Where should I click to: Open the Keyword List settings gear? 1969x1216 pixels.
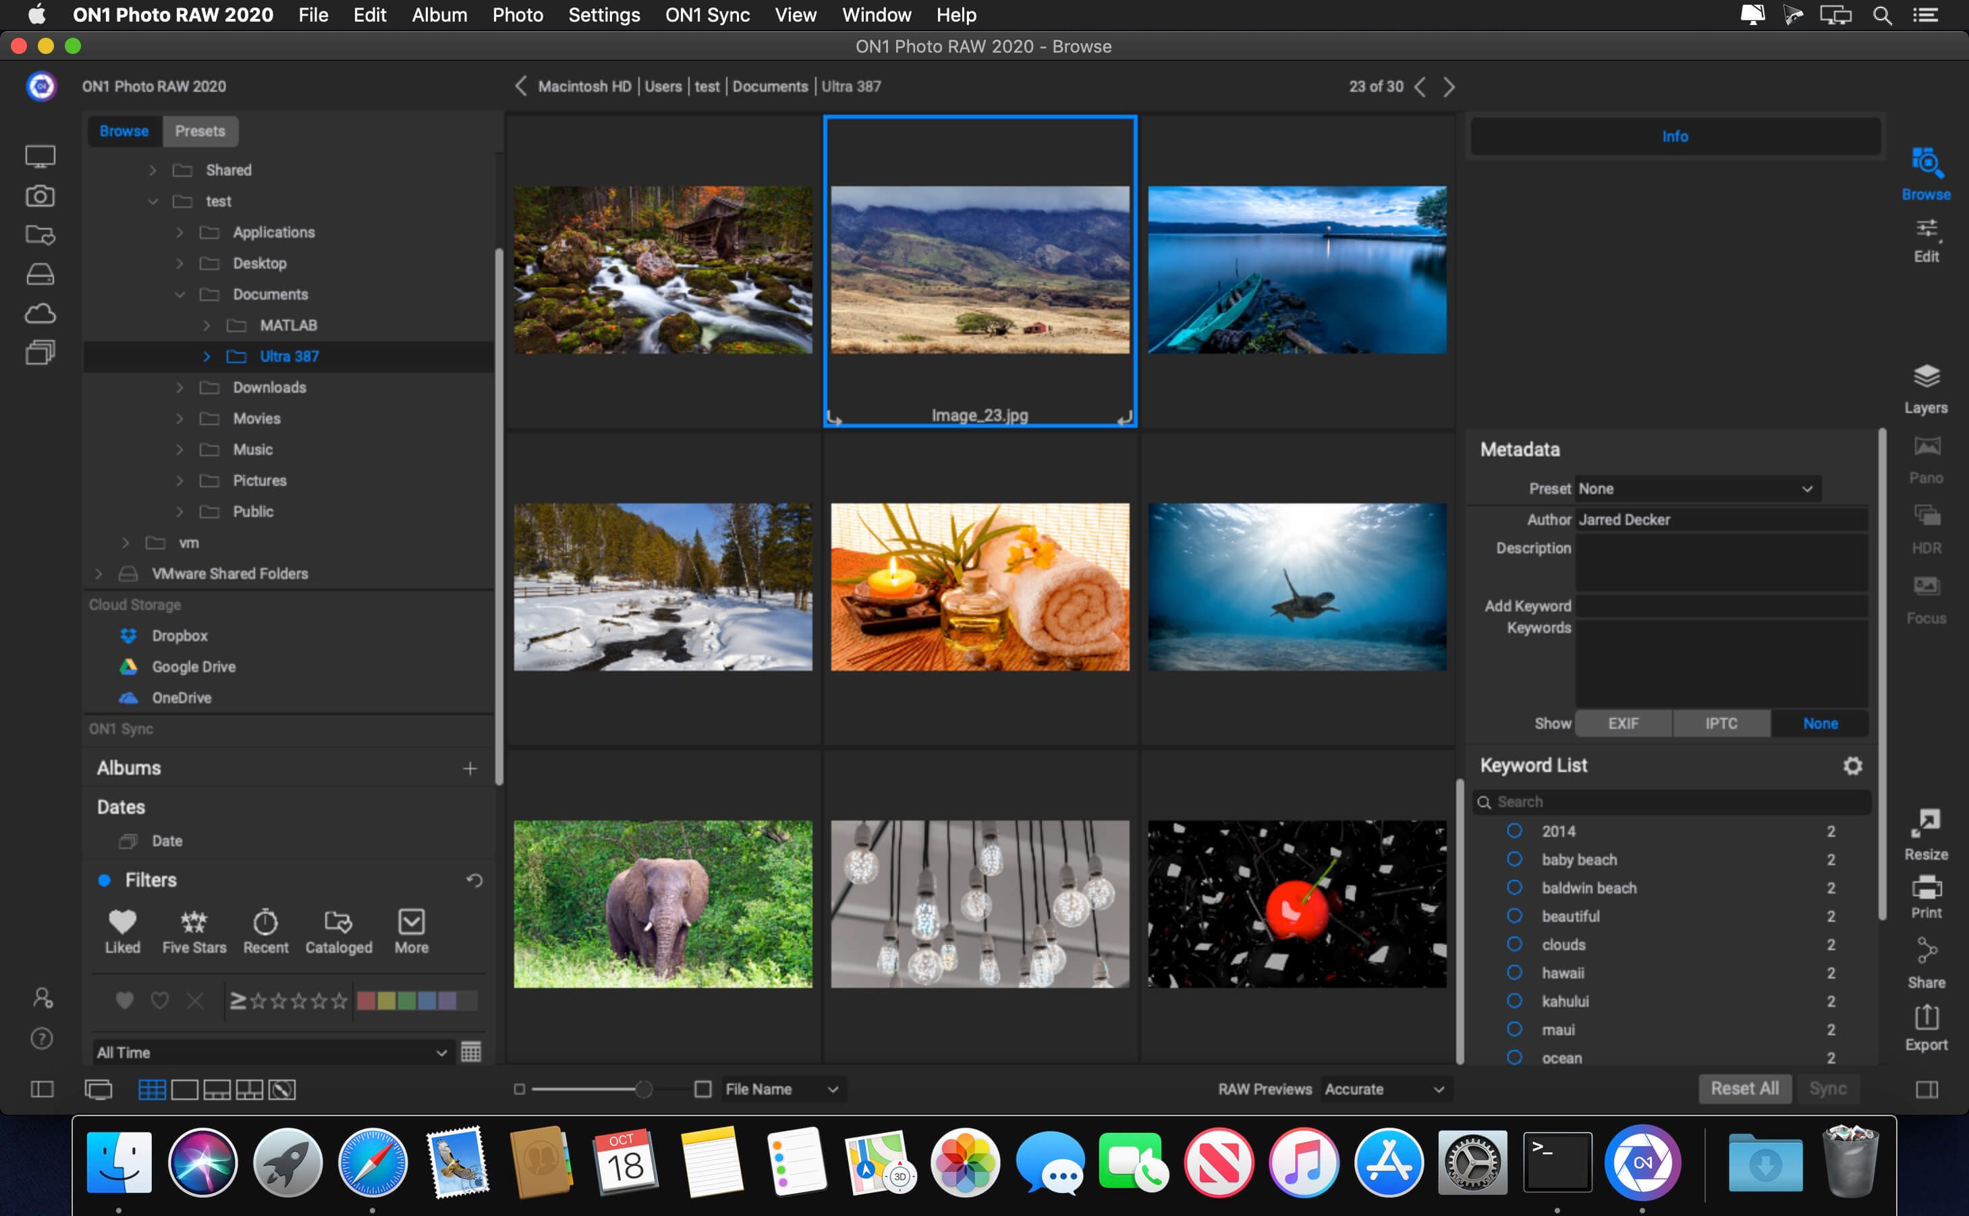pyautogui.click(x=1853, y=766)
